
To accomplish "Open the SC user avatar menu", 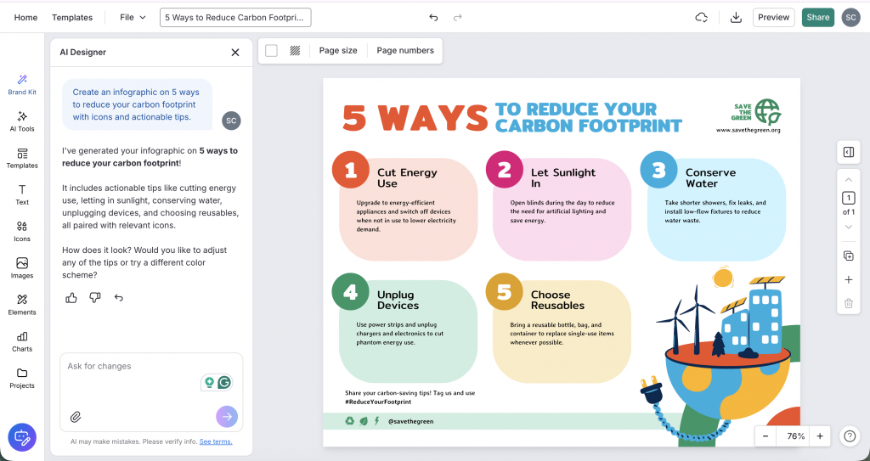I will pos(850,17).
